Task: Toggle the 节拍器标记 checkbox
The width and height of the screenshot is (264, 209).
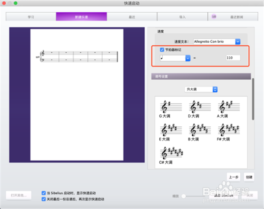Action: click(x=162, y=50)
